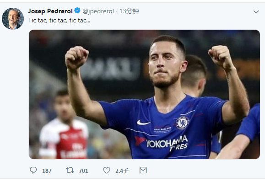Viewport: 265px width, 182px height.
Task: Open the Josep Pedrerol display name link
Action: point(50,11)
